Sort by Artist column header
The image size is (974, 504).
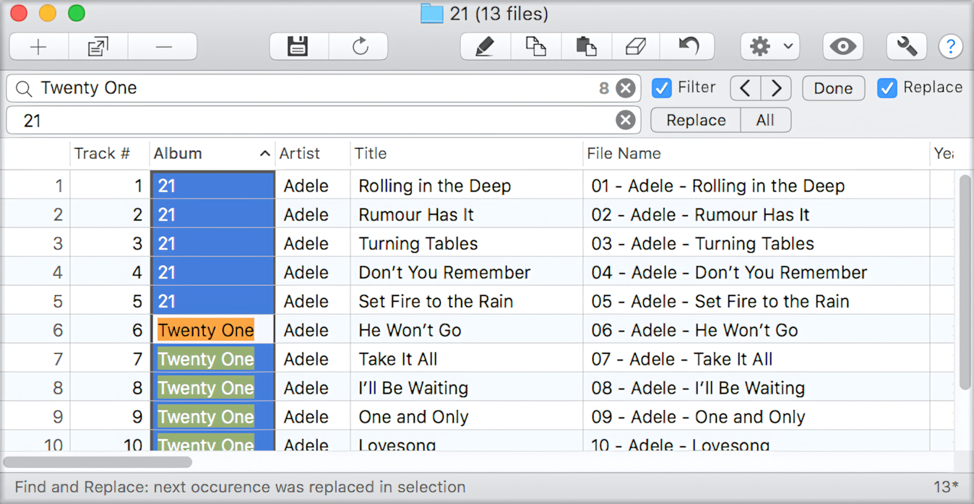click(312, 153)
